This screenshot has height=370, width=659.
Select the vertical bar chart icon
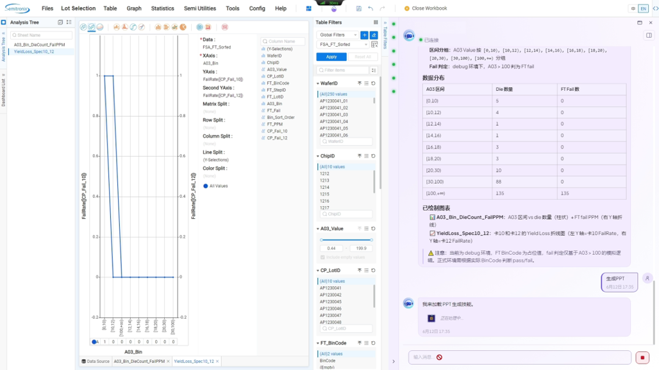(158, 28)
